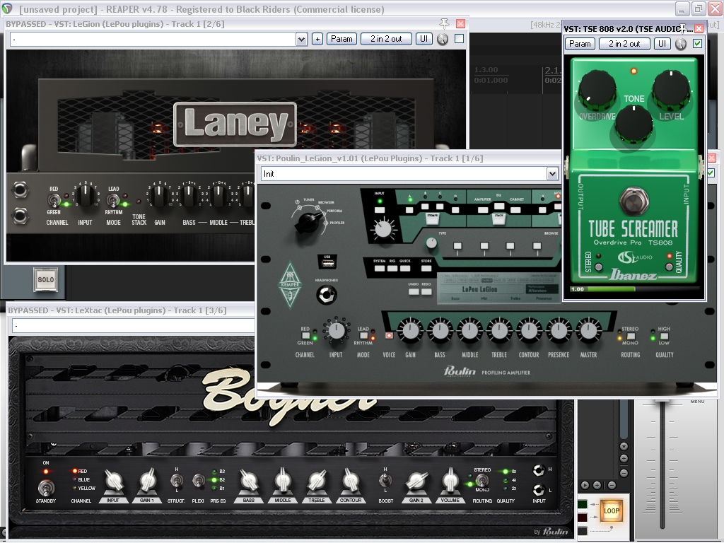Pin the Laney LeGion plugin window on top
Screen dimensions: 724x543
pyautogui.click(x=444, y=23)
